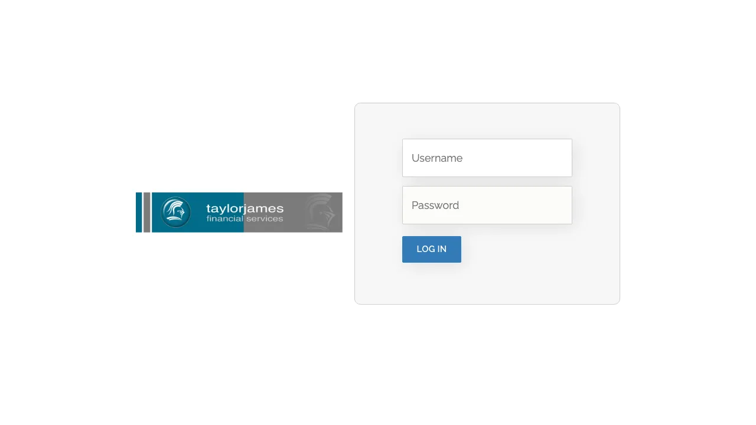
Task: Select the gray helmet watermark on the banner
Action: [x=321, y=212]
